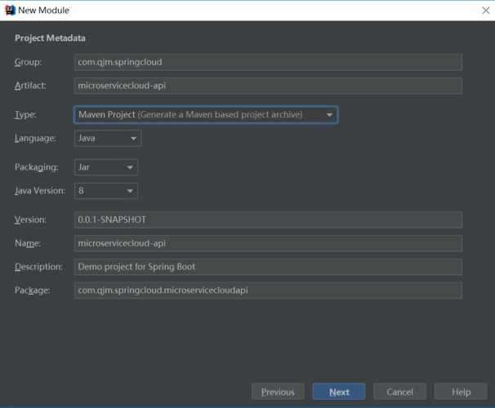Focus the Artifact text field
Screen dimensions: 495x408
(267, 86)
